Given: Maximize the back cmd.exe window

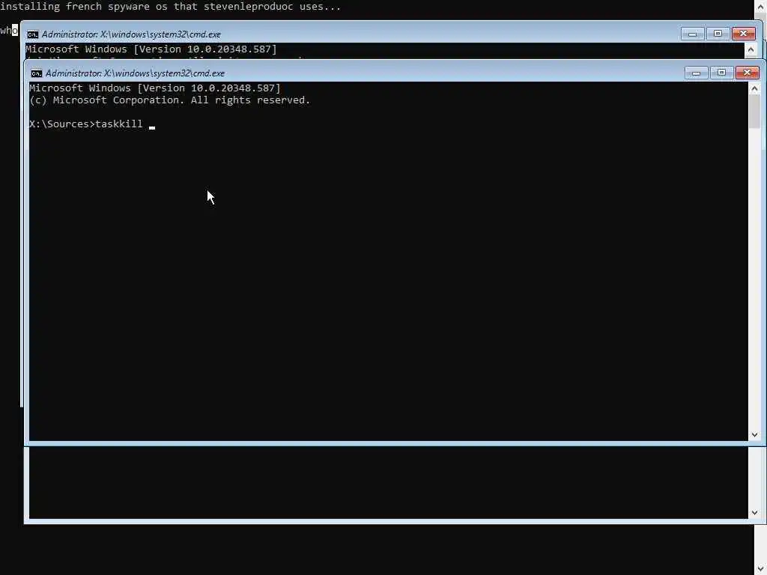Looking at the screenshot, I should pyautogui.click(x=718, y=34).
